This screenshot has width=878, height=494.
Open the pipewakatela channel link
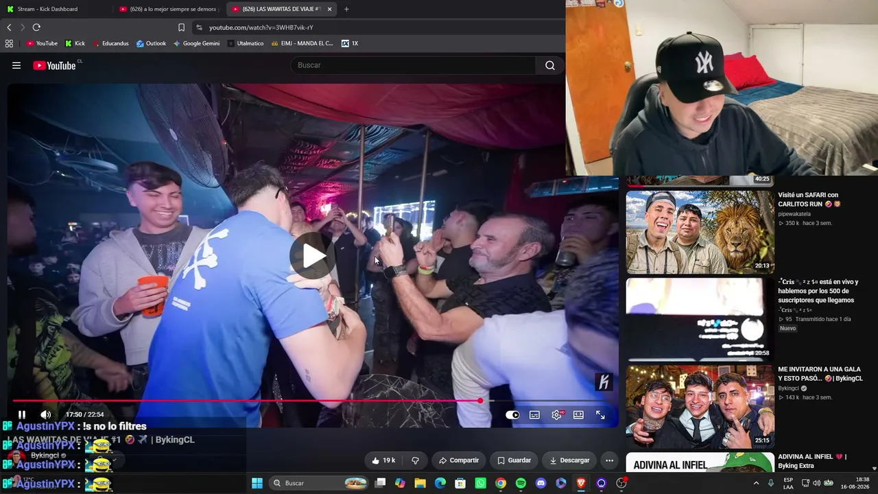(796, 214)
